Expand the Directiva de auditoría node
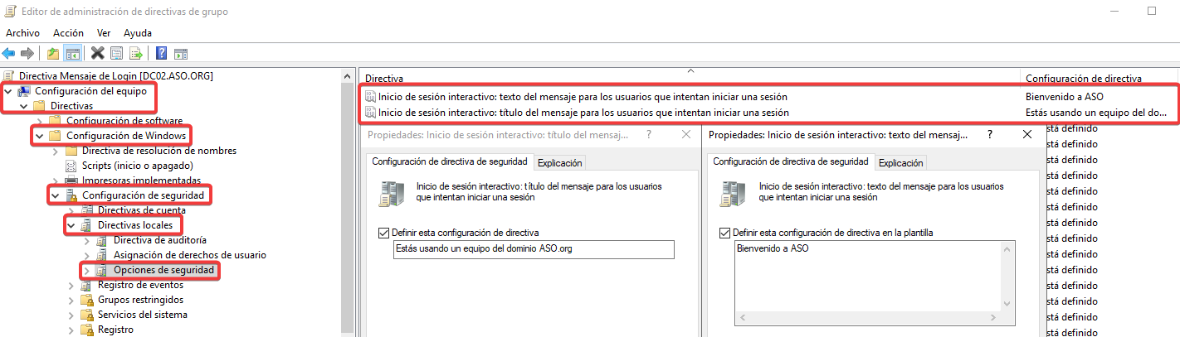Viewport: 1180px width, 337px height. 87,240
